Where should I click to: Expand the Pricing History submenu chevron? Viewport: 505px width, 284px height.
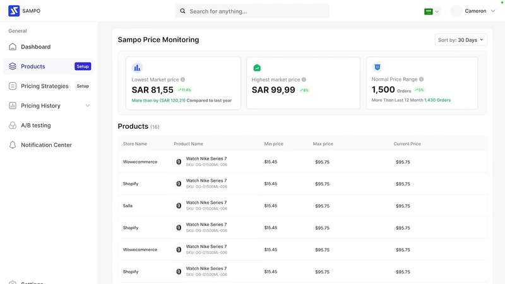[88, 105]
